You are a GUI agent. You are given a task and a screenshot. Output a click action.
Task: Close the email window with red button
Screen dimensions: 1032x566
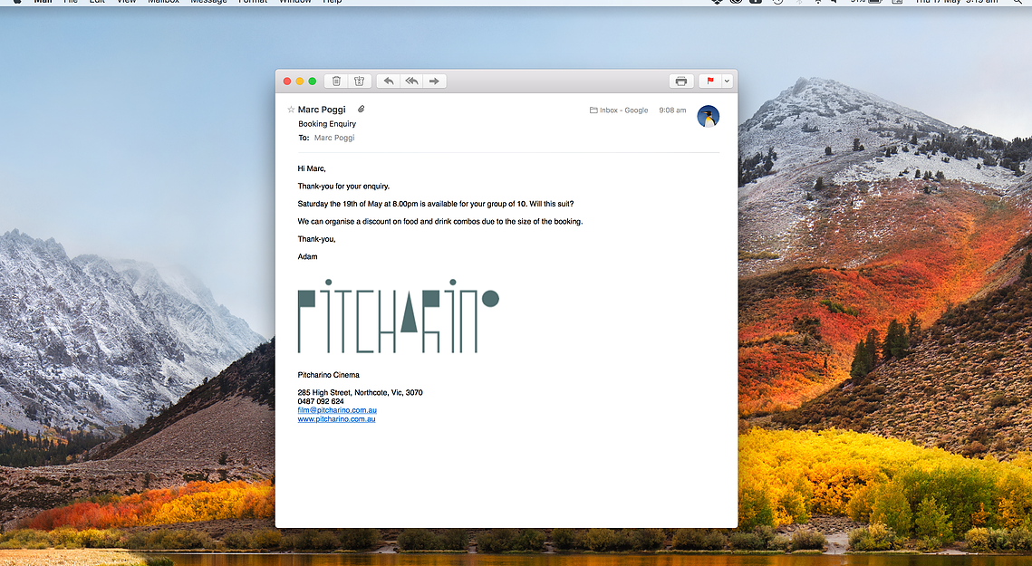point(287,81)
